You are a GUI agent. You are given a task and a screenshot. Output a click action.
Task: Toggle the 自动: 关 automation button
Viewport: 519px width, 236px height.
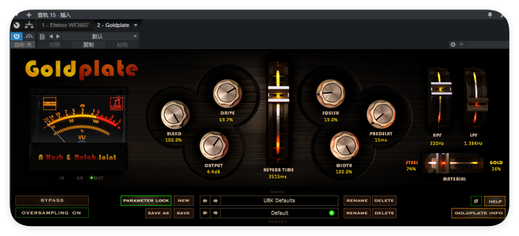[x=23, y=45]
